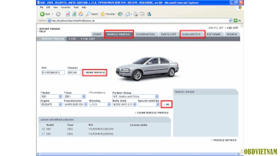Click the Home icon in toolbar
This screenshot has width=280, height=156.
(81, 14)
